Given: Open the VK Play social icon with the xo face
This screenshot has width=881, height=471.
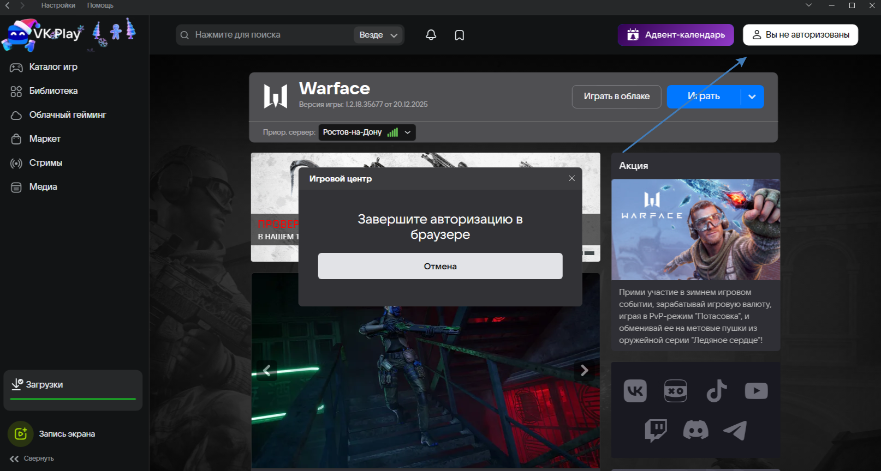Looking at the screenshot, I should pyautogui.click(x=676, y=391).
